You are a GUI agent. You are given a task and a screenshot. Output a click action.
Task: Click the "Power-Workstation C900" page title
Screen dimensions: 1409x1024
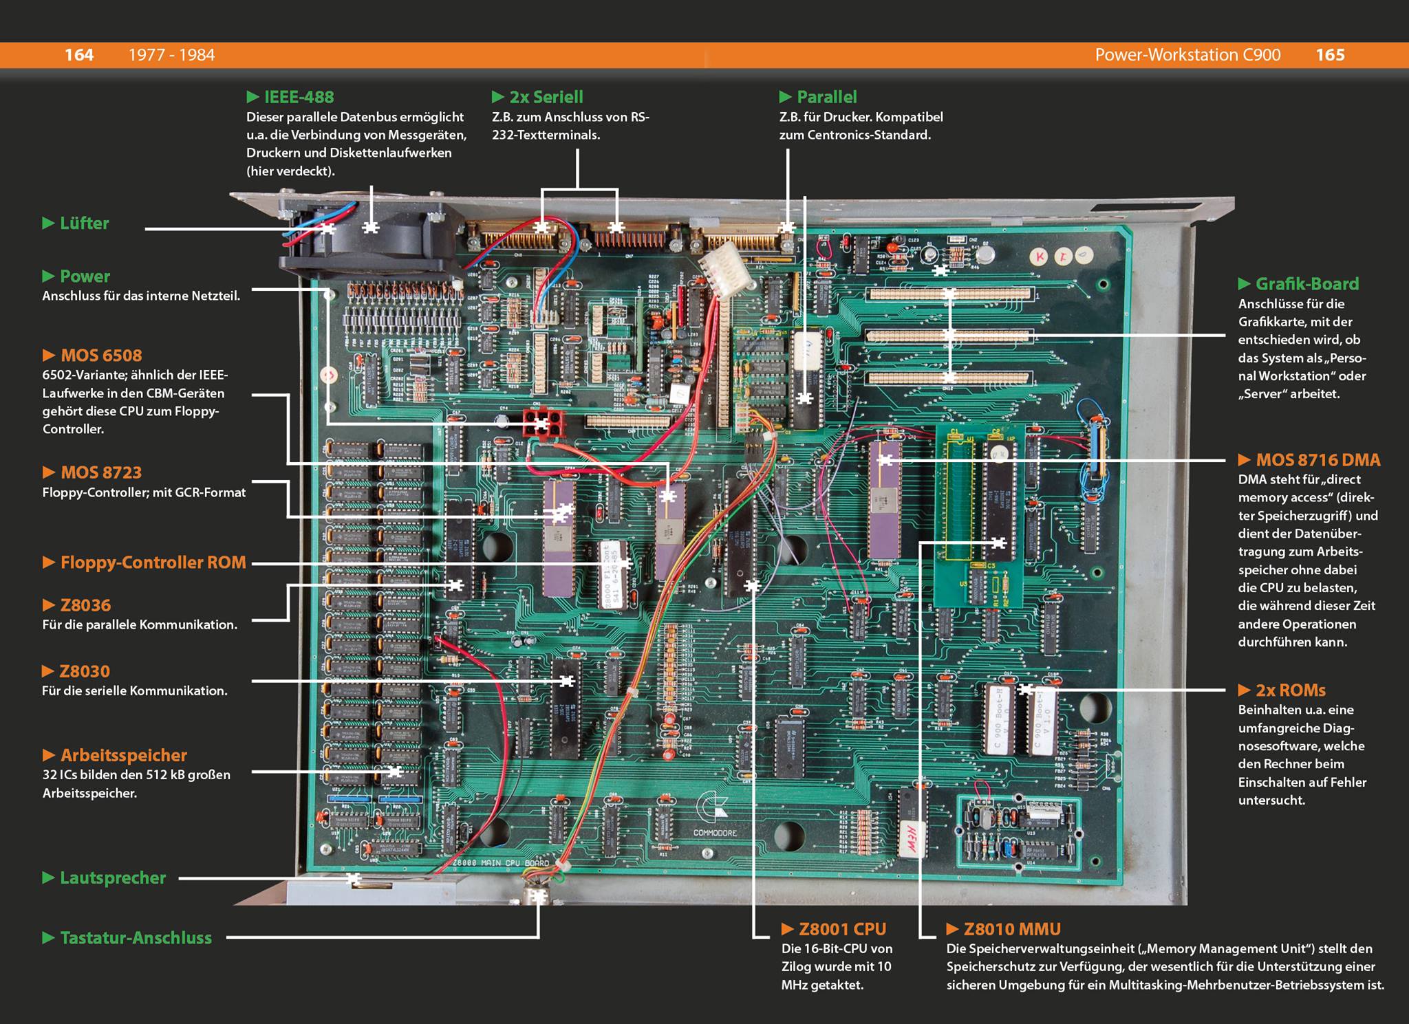(x=1187, y=55)
